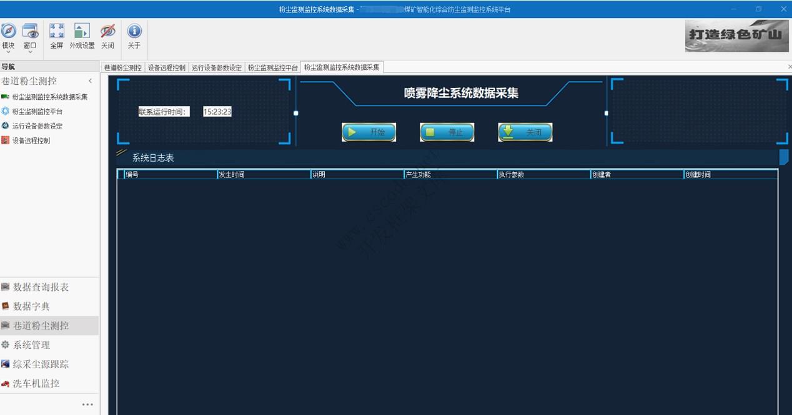View the 关于 About information
The height and width of the screenshot is (415, 792).
[x=133, y=34]
